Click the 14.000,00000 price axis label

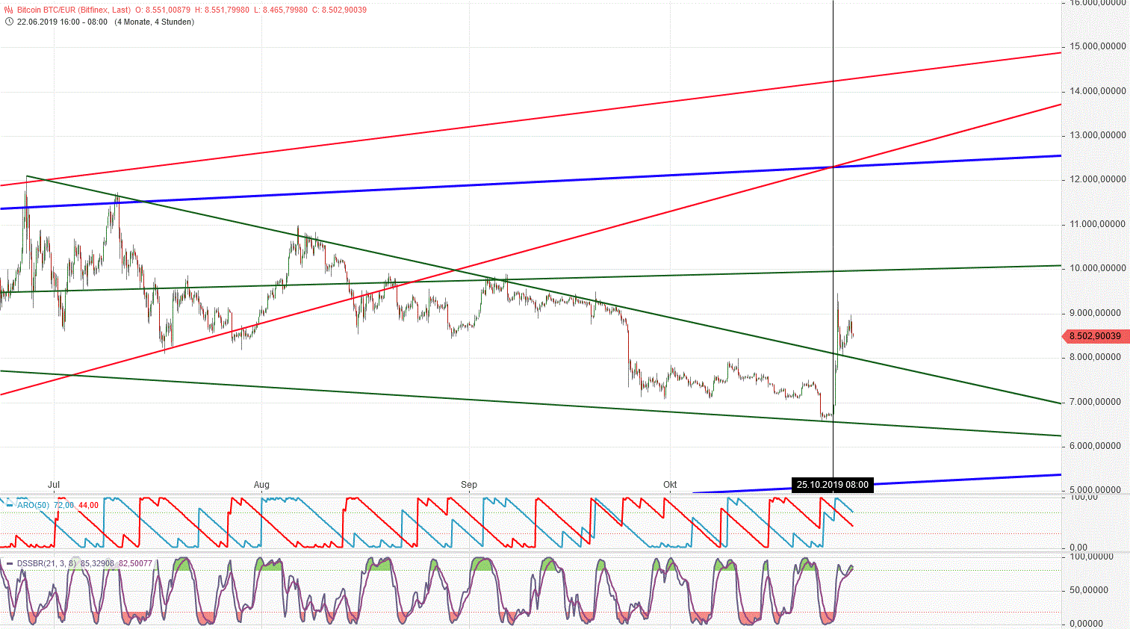(1098, 91)
